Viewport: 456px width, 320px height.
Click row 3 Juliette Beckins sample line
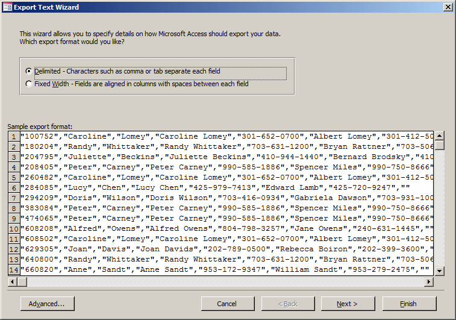226,157
